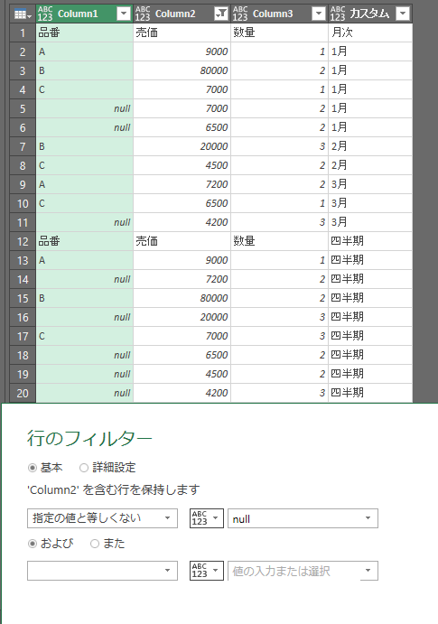Click the 売価 cell in row 1
This screenshot has width=438, height=624.
click(x=182, y=33)
